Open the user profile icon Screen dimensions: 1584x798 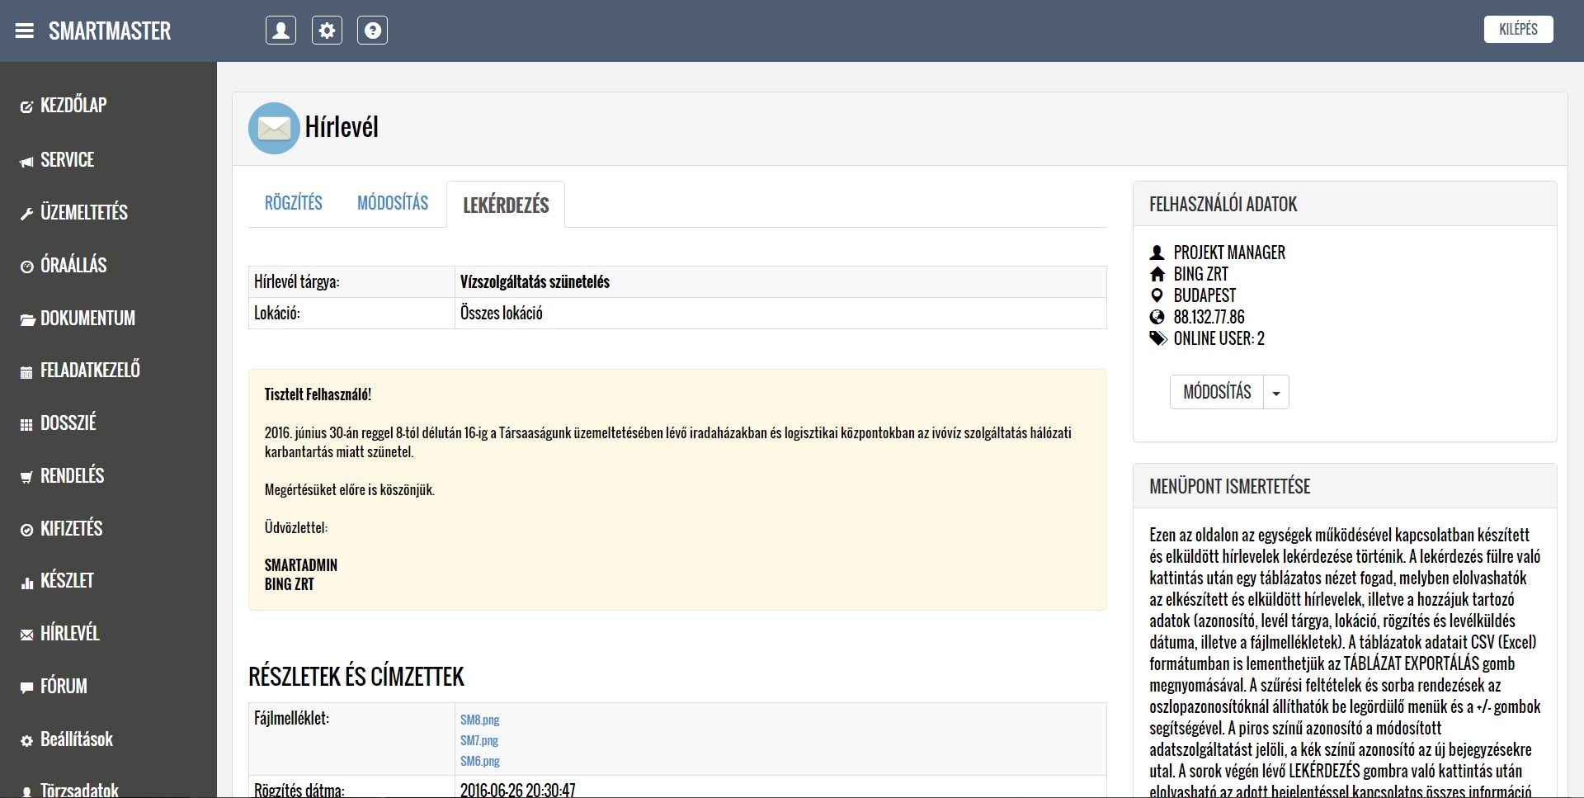pyautogui.click(x=280, y=31)
